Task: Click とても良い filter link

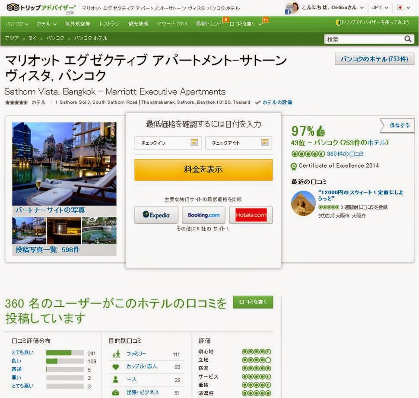Action: pyautogui.click(x=22, y=353)
